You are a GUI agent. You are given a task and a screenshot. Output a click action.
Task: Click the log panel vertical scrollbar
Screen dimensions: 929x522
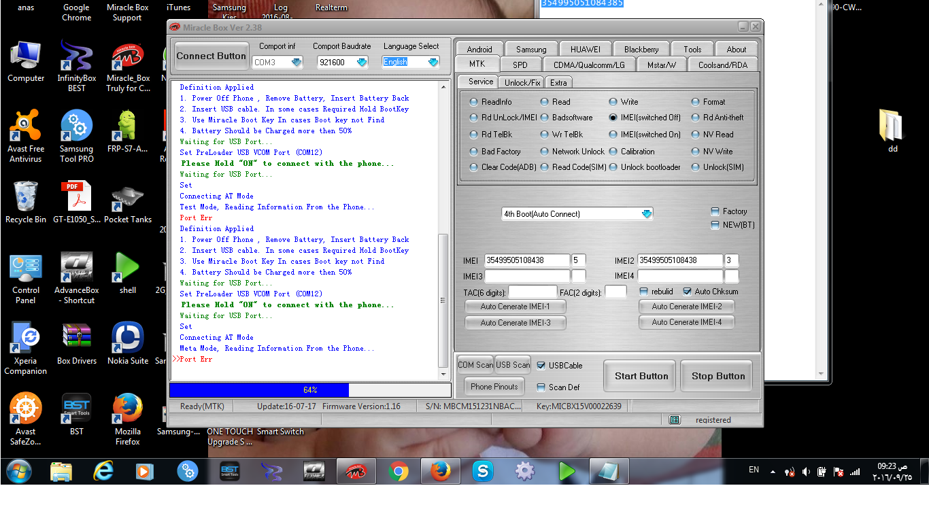click(444, 230)
